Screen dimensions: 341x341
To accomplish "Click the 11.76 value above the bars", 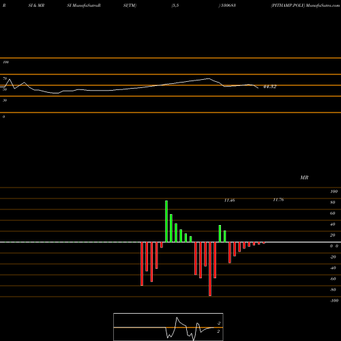I will tap(278, 200).
